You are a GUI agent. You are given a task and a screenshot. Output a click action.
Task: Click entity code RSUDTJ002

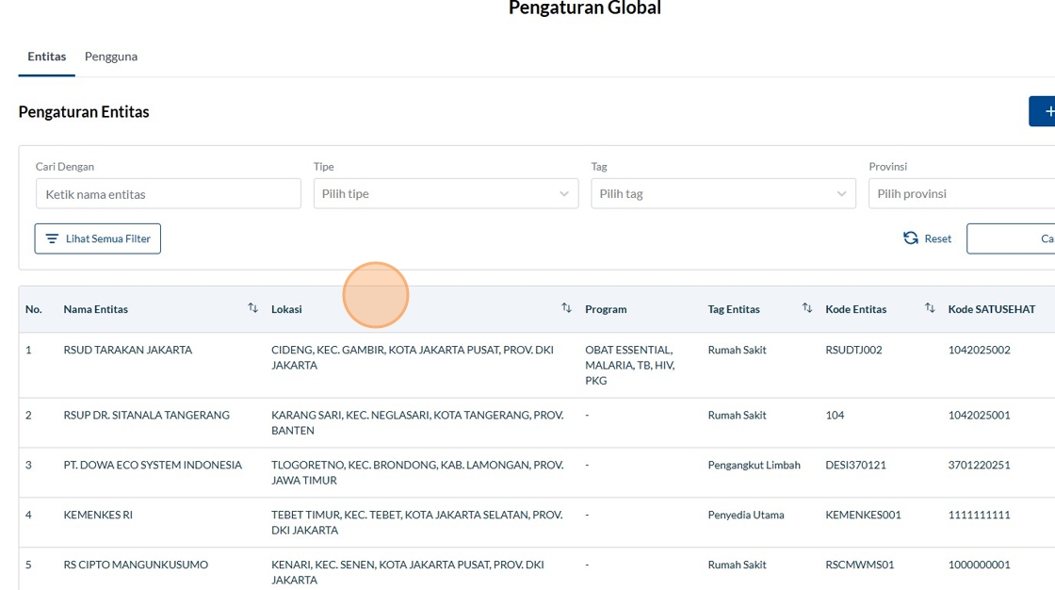853,350
